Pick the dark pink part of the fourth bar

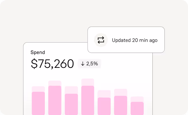[88, 100]
